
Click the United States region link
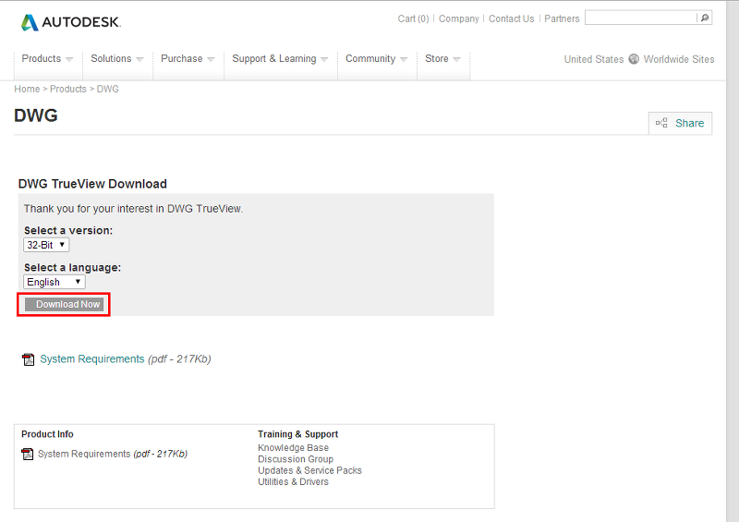[x=594, y=59]
